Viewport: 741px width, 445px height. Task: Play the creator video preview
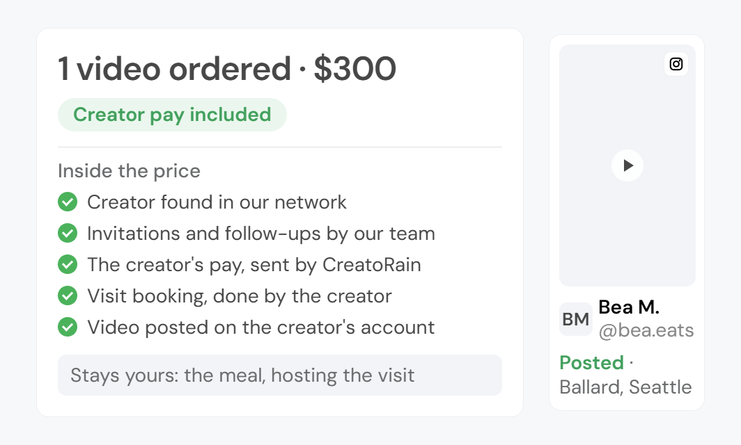[627, 165]
